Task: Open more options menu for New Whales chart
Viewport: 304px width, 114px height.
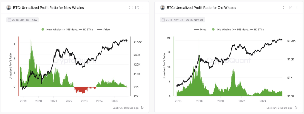Action: pyautogui.click(x=143, y=7)
